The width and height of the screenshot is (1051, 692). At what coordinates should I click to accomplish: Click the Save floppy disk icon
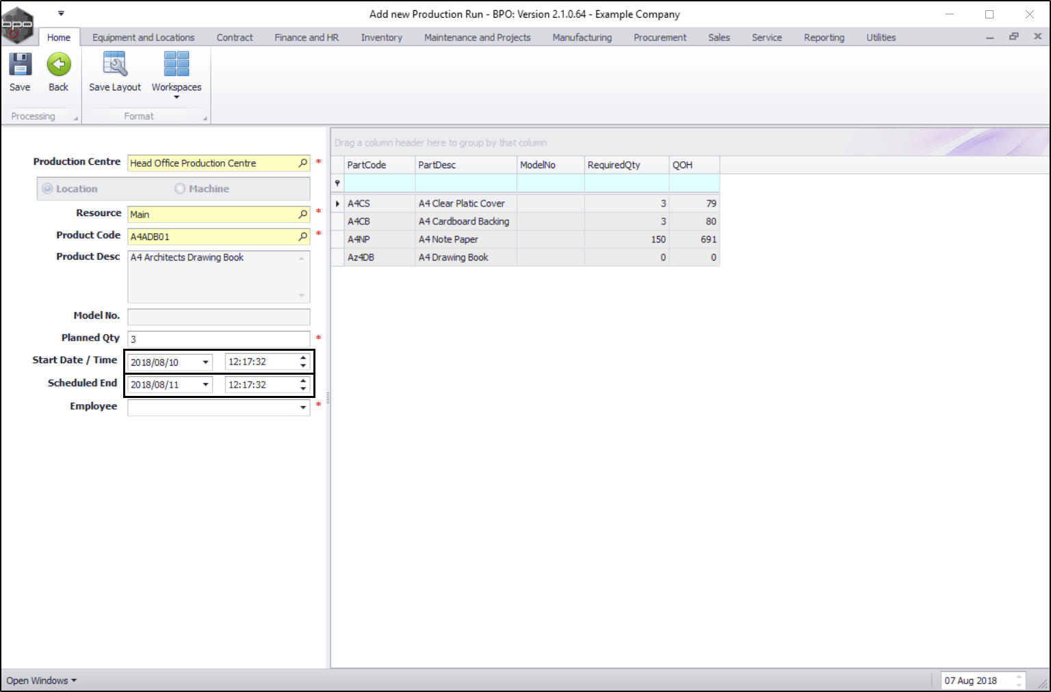(20, 64)
